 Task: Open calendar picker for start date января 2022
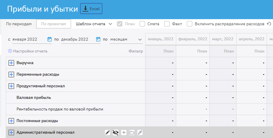[x=50, y=39]
